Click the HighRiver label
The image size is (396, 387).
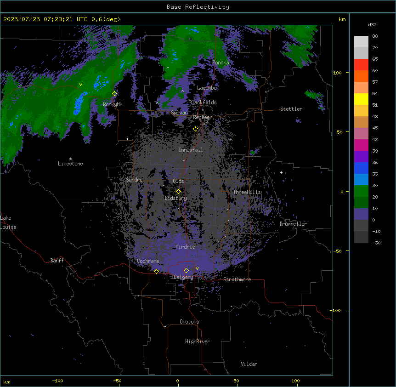(198, 341)
